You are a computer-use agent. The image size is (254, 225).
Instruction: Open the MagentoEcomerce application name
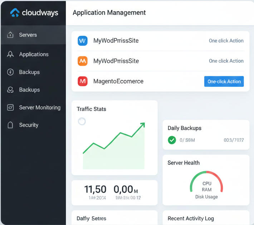118,81
